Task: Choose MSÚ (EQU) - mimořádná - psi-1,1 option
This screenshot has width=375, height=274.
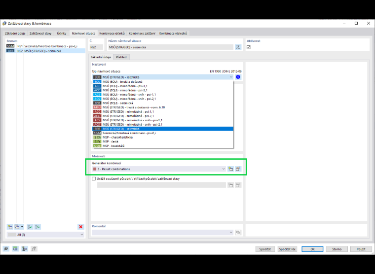Action: [x=163, y=86]
